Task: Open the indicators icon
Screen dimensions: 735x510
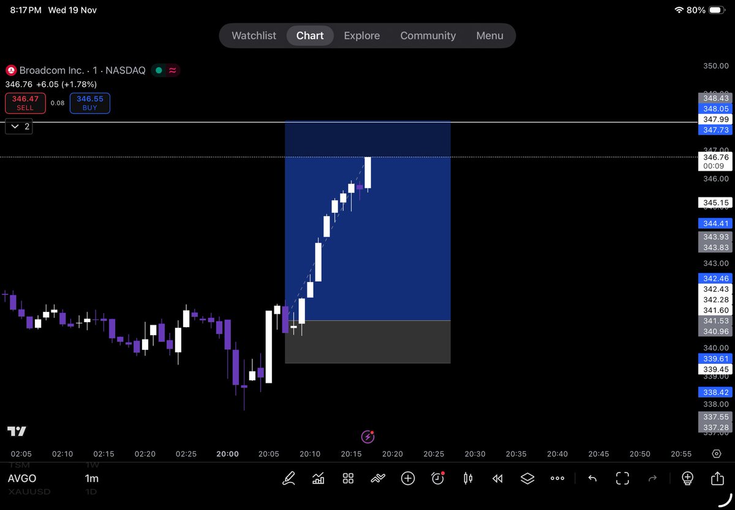Action: pyautogui.click(x=378, y=478)
